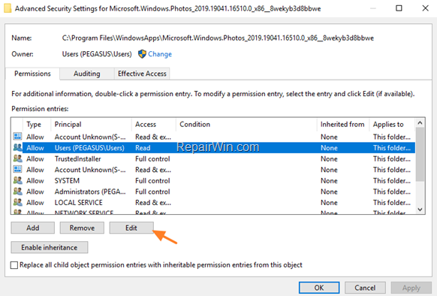Open the Auditing tab
Image resolution: width=437 pixels, height=296 pixels.
86,74
